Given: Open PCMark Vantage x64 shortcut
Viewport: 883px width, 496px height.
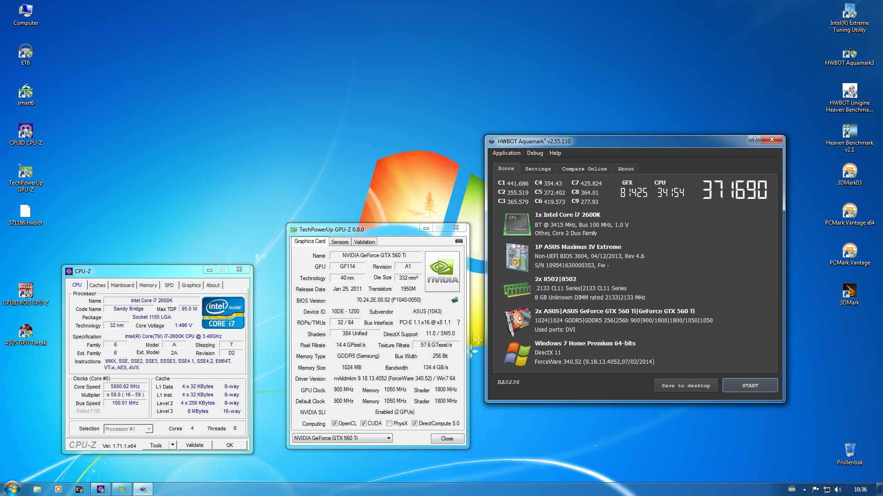Looking at the screenshot, I should [849, 214].
